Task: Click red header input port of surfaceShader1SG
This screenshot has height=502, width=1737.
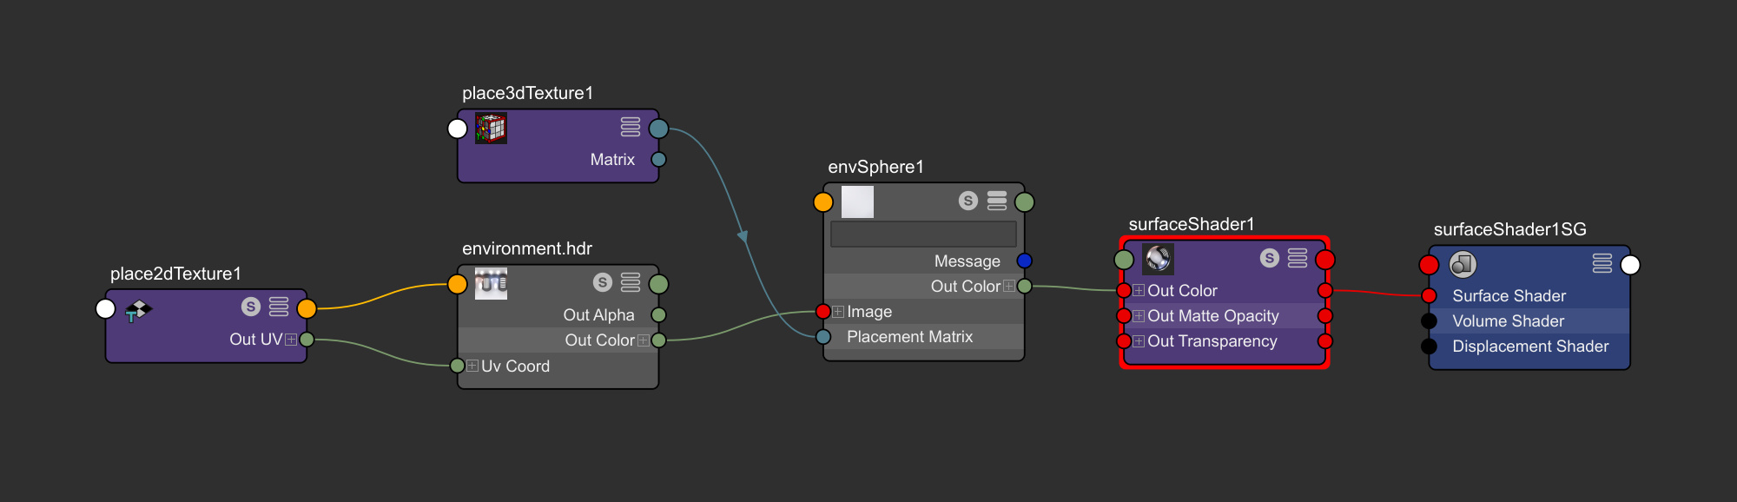Action: click(1430, 265)
